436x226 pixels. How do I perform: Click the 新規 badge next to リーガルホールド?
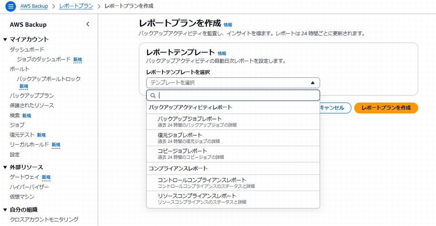click(x=56, y=145)
